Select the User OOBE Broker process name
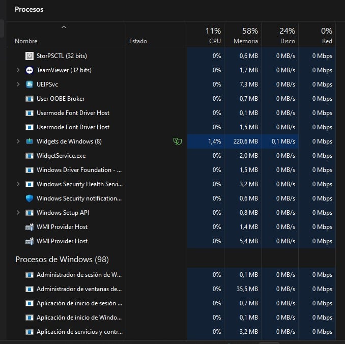The height and width of the screenshot is (344, 345). (61, 99)
